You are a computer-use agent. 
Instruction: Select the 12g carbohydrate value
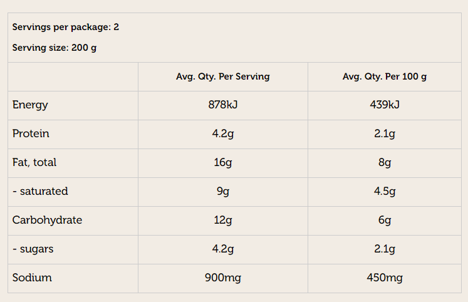pos(223,220)
